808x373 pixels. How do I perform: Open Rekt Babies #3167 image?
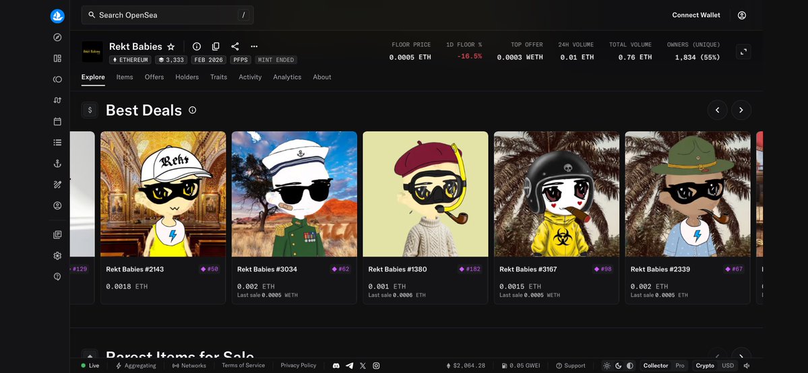(557, 194)
